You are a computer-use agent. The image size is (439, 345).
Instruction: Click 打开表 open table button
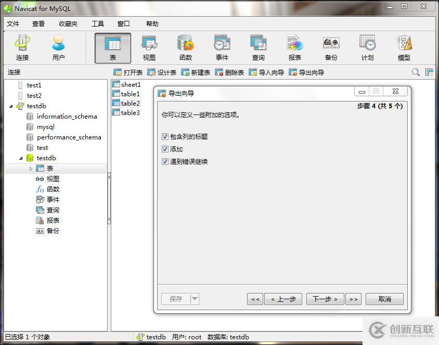[128, 72]
